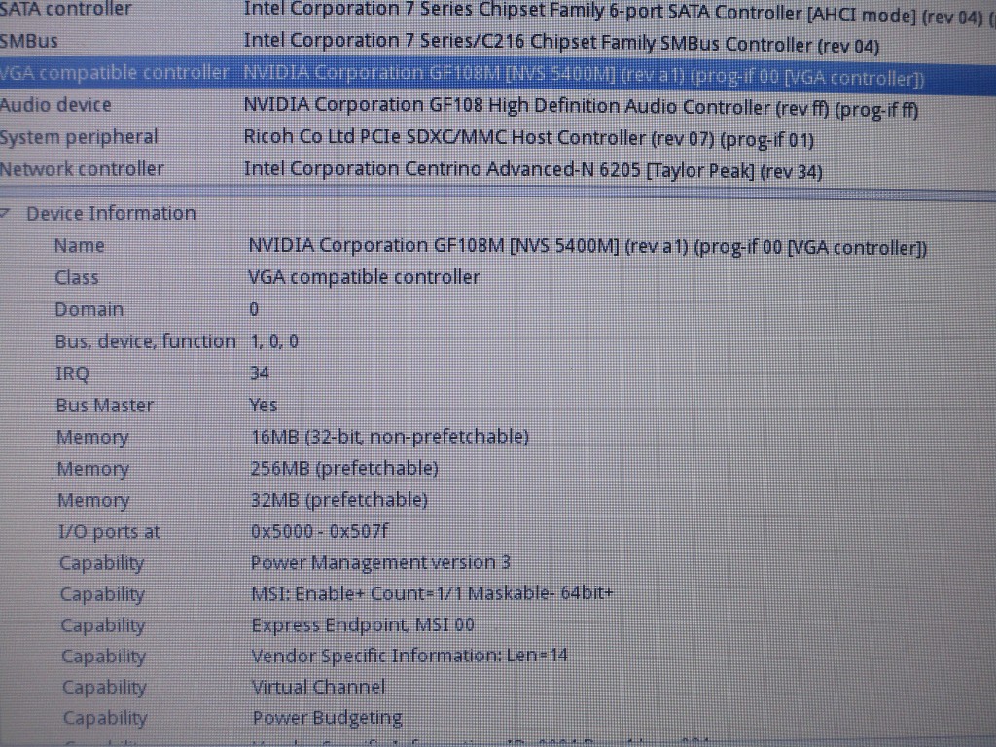Image resolution: width=996 pixels, height=747 pixels.
Task: Click the Bus Master value Yes
Action: point(264,405)
